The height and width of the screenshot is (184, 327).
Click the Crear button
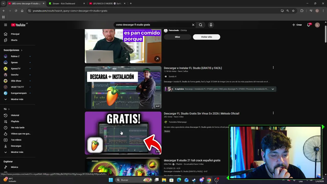pyautogui.click(x=297, y=25)
